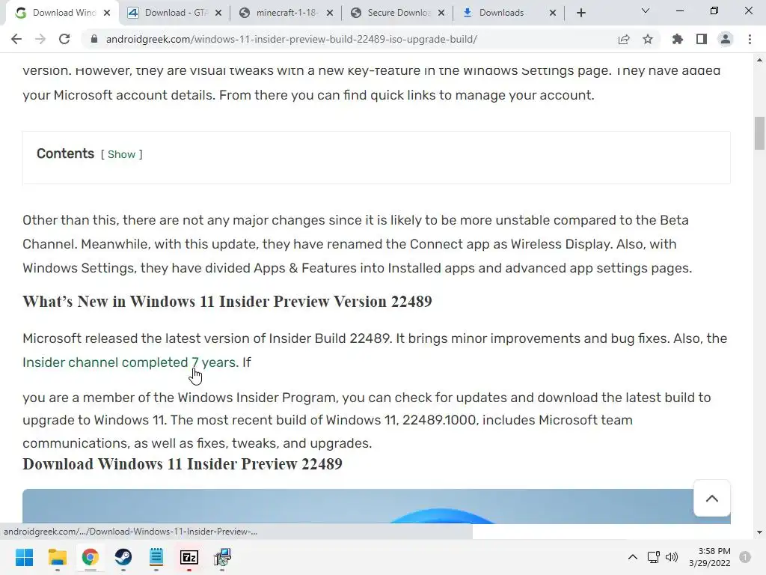Open the 3:58 PM clock and calendar
Screen dimensions: 766x575
click(x=710, y=557)
